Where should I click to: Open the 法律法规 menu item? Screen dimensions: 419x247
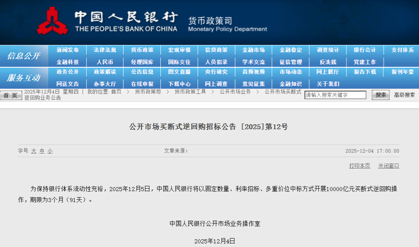[x=105, y=50]
